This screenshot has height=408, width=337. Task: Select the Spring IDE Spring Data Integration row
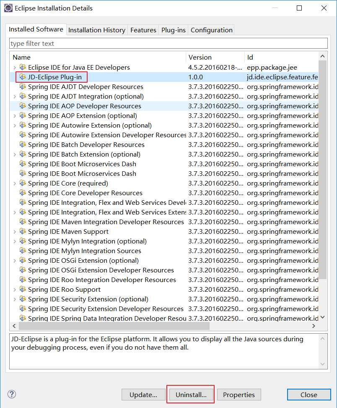[x=164, y=318]
